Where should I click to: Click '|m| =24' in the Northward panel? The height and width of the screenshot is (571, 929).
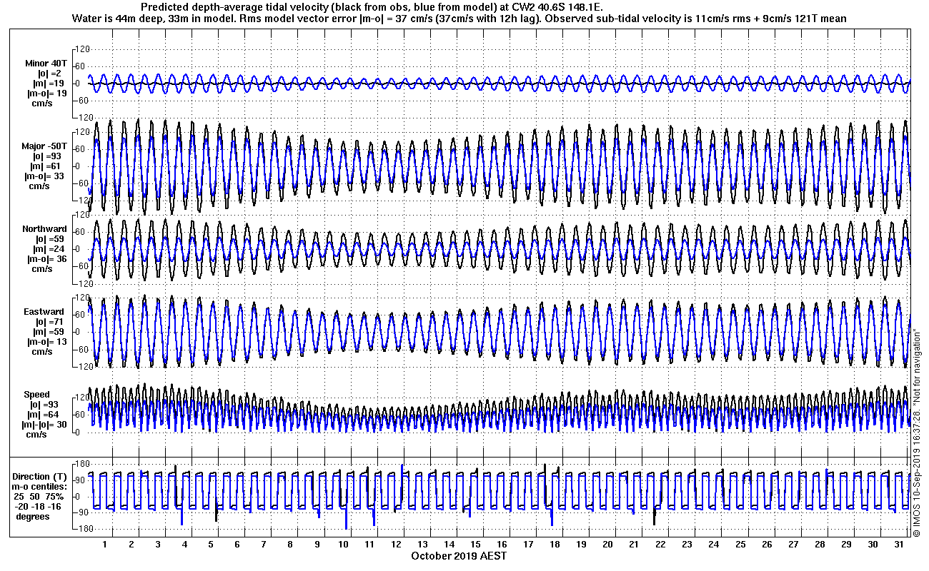(x=50, y=249)
